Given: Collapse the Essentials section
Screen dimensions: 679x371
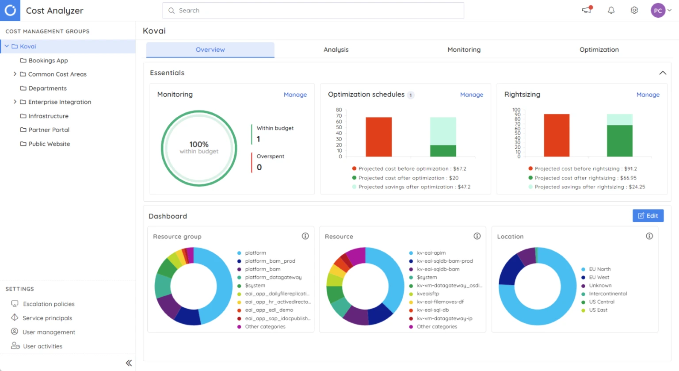Looking at the screenshot, I should coord(663,73).
